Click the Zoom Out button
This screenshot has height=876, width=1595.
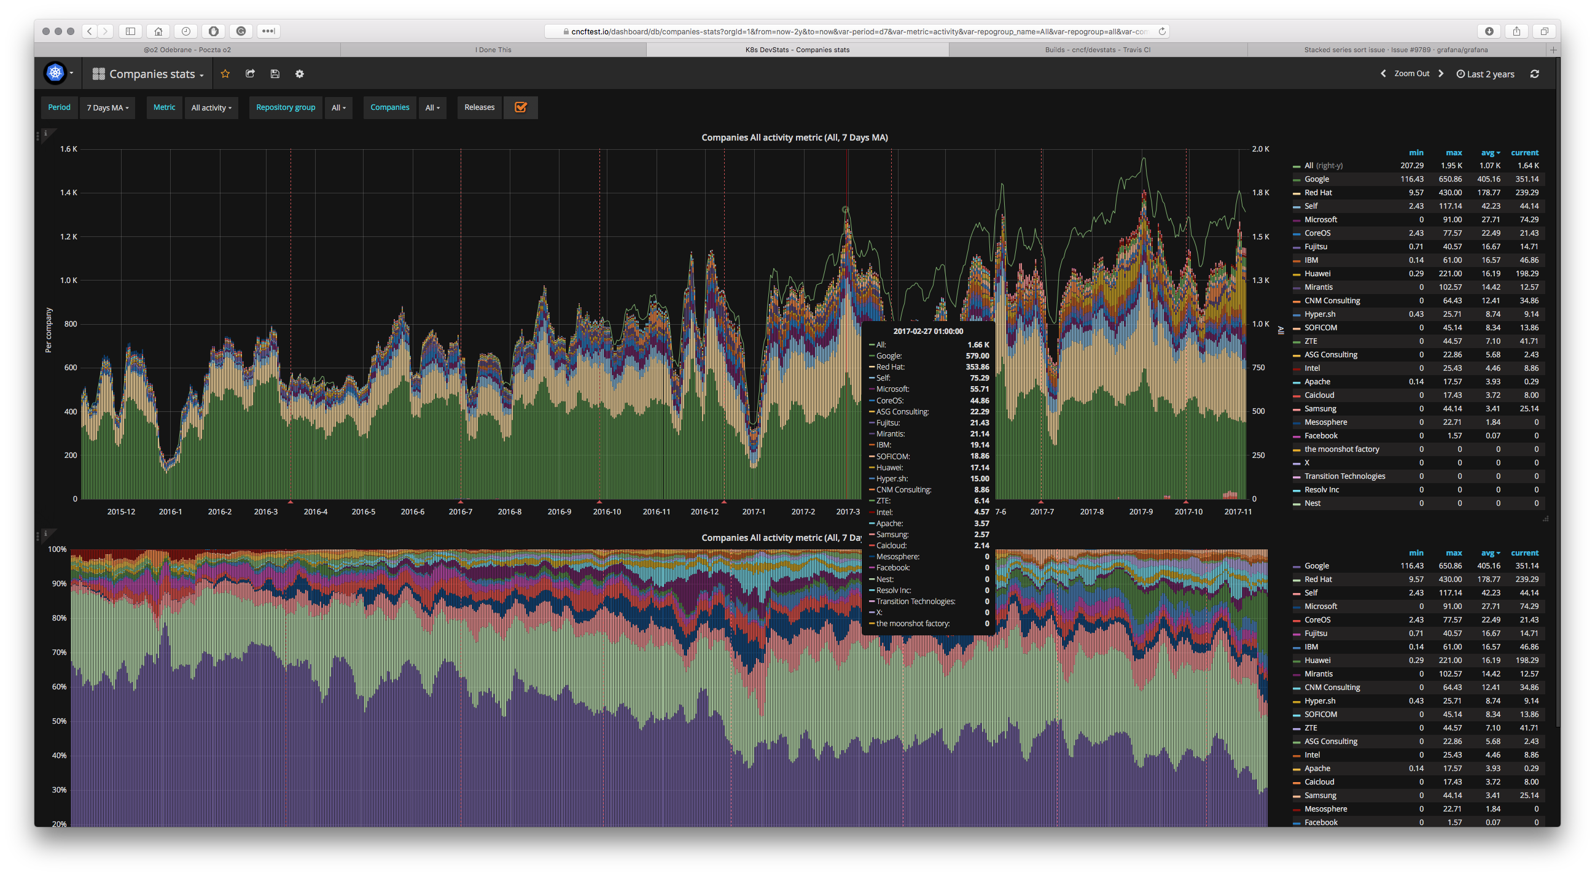tap(1412, 73)
